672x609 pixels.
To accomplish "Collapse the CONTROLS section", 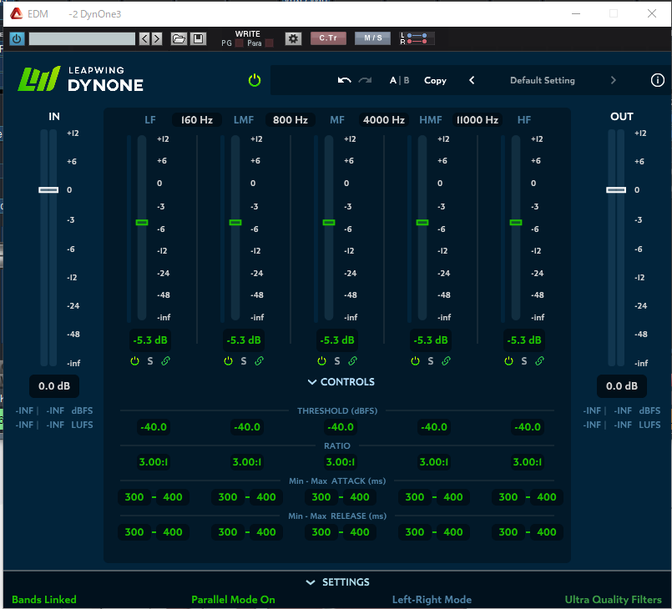I will (x=341, y=381).
